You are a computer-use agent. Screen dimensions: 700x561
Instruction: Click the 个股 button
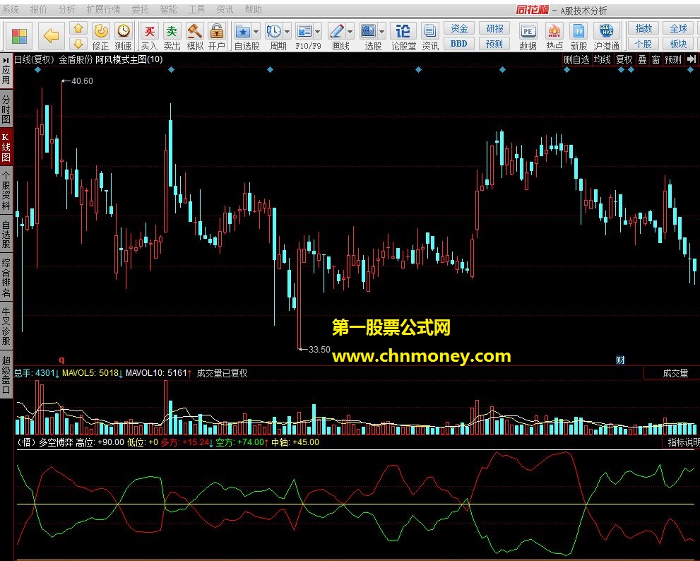coord(643,44)
